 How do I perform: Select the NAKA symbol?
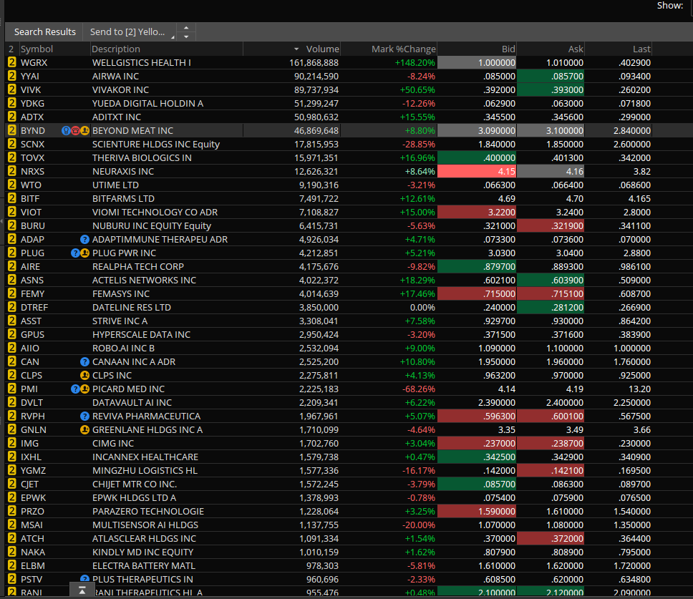(33, 552)
